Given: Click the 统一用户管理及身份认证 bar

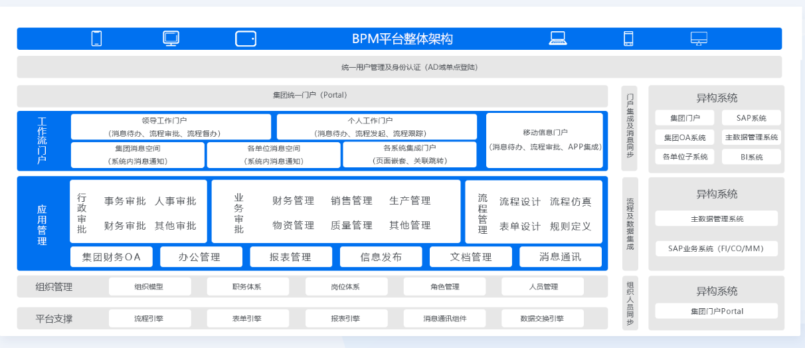Looking at the screenshot, I should pyautogui.click(x=399, y=67).
